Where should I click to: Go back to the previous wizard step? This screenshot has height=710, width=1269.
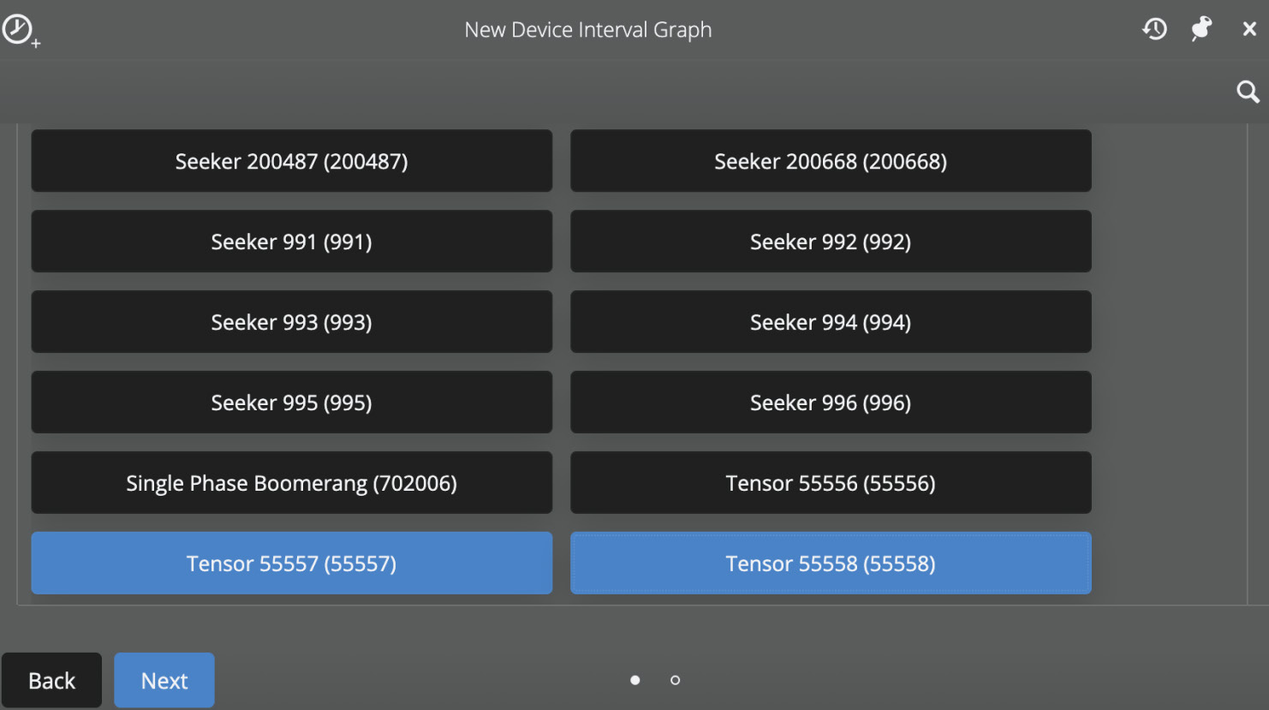click(51, 680)
